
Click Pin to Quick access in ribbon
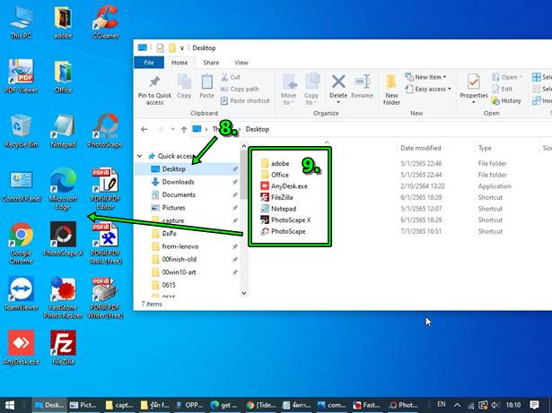154,90
